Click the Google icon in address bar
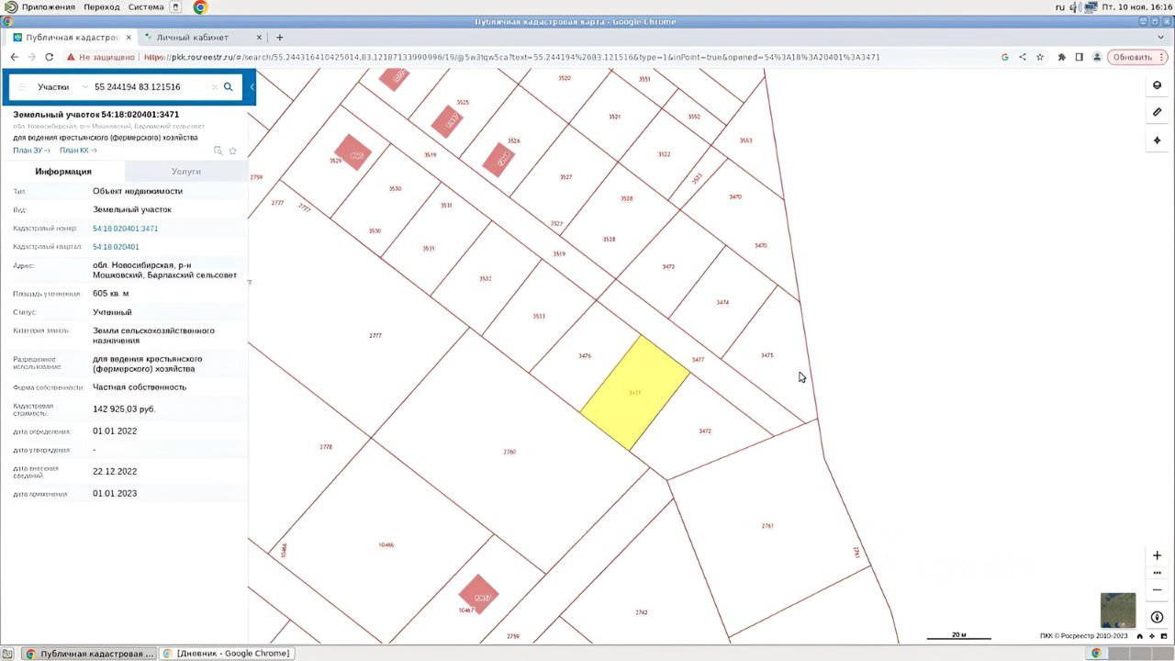Viewport: 1175px width, 661px height. pos(1005,57)
